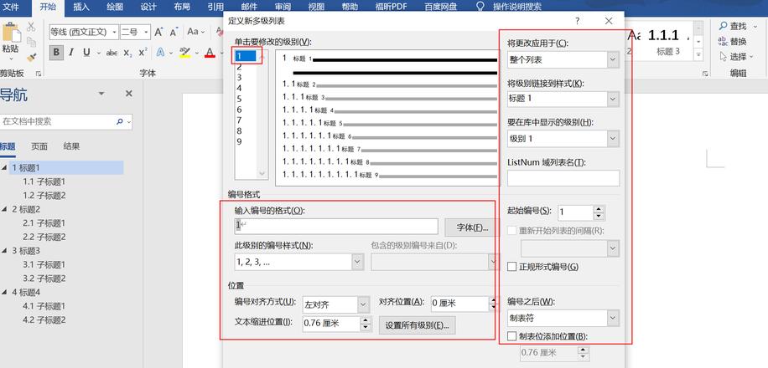This screenshot has height=368, width=768.
Task: Collapse the 3 标题3 heading in navigation
Action: 5,251
